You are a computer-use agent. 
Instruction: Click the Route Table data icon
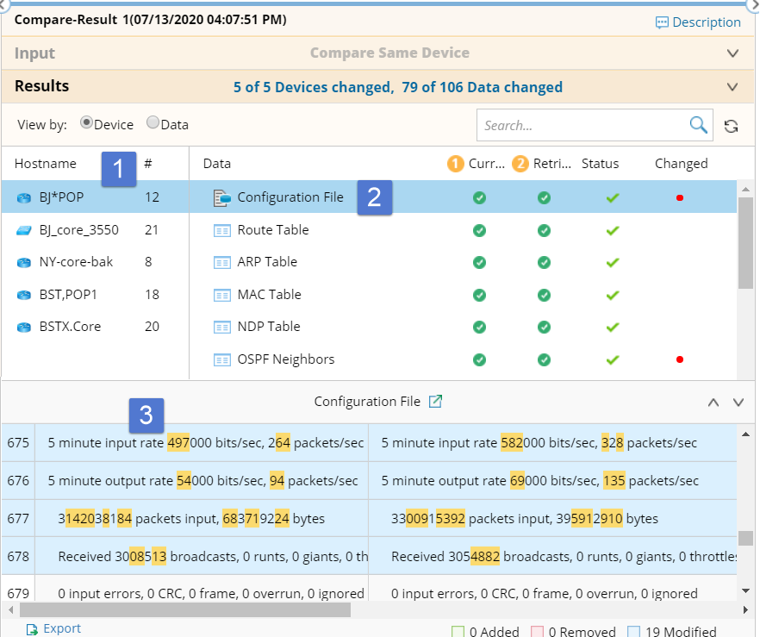click(x=222, y=230)
